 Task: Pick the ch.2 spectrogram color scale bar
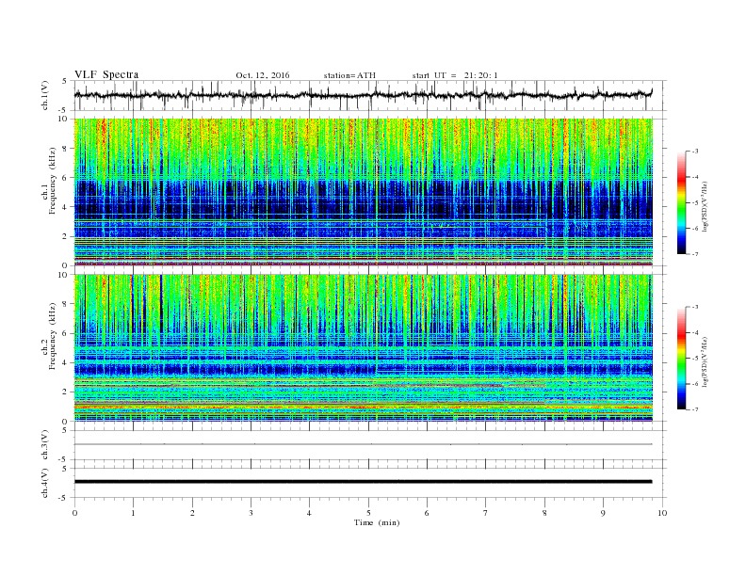(x=681, y=358)
